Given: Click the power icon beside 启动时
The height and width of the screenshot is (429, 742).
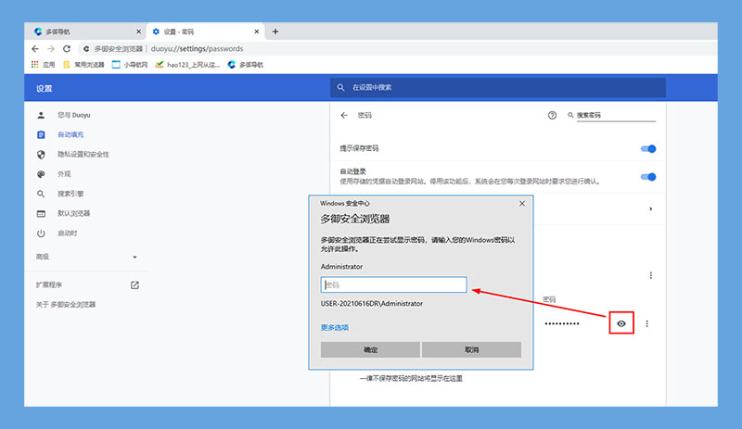Looking at the screenshot, I should pyautogui.click(x=41, y=233).
